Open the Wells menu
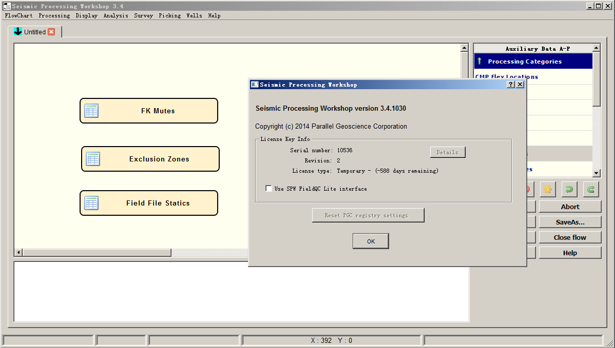 tap(194, 16)
